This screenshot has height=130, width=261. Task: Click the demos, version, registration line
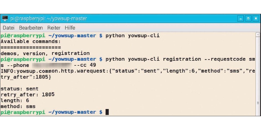click(x=45, y=53)
